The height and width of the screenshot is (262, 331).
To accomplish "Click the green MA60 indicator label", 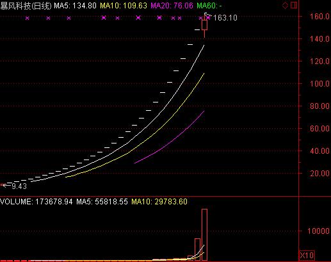I will click(209, 6).
